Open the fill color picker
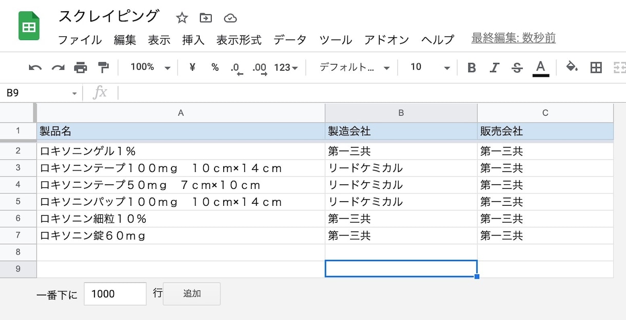 [x=572, y=67]
